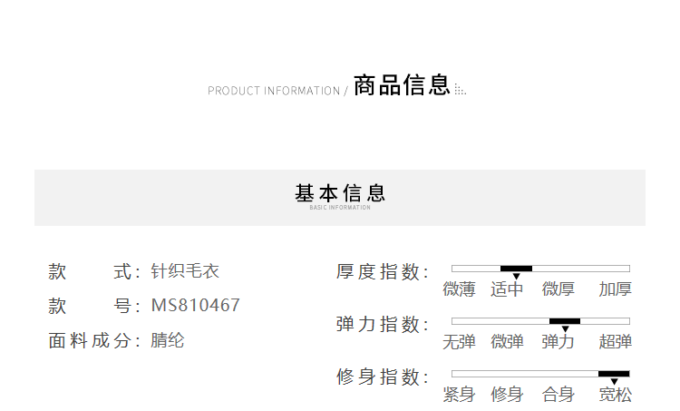Select the 微厚 thickness label
The image size is (680, 411).
tap(559, 289)
